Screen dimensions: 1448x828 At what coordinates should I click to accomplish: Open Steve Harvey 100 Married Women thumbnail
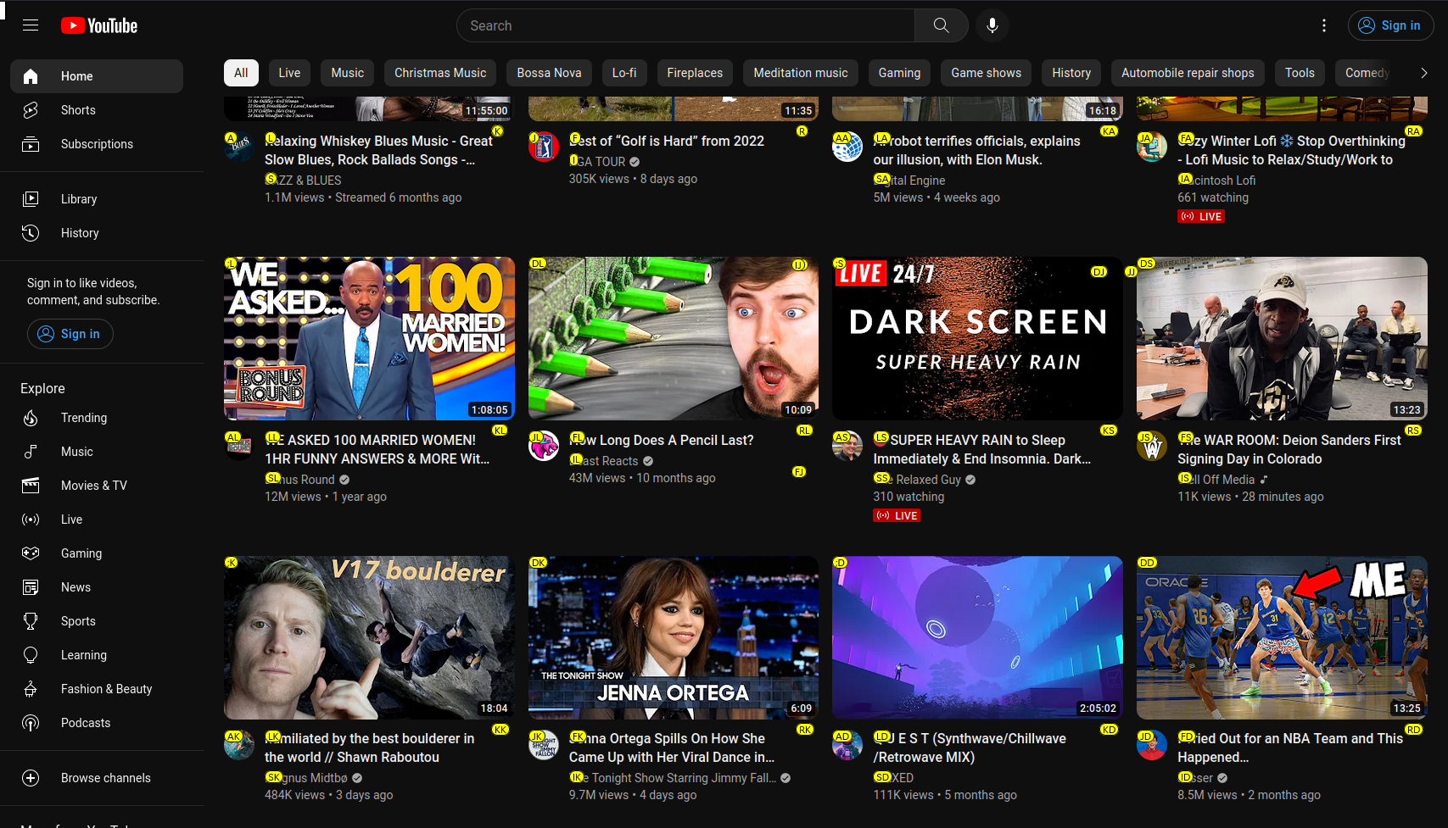click(x=369, y=338)
